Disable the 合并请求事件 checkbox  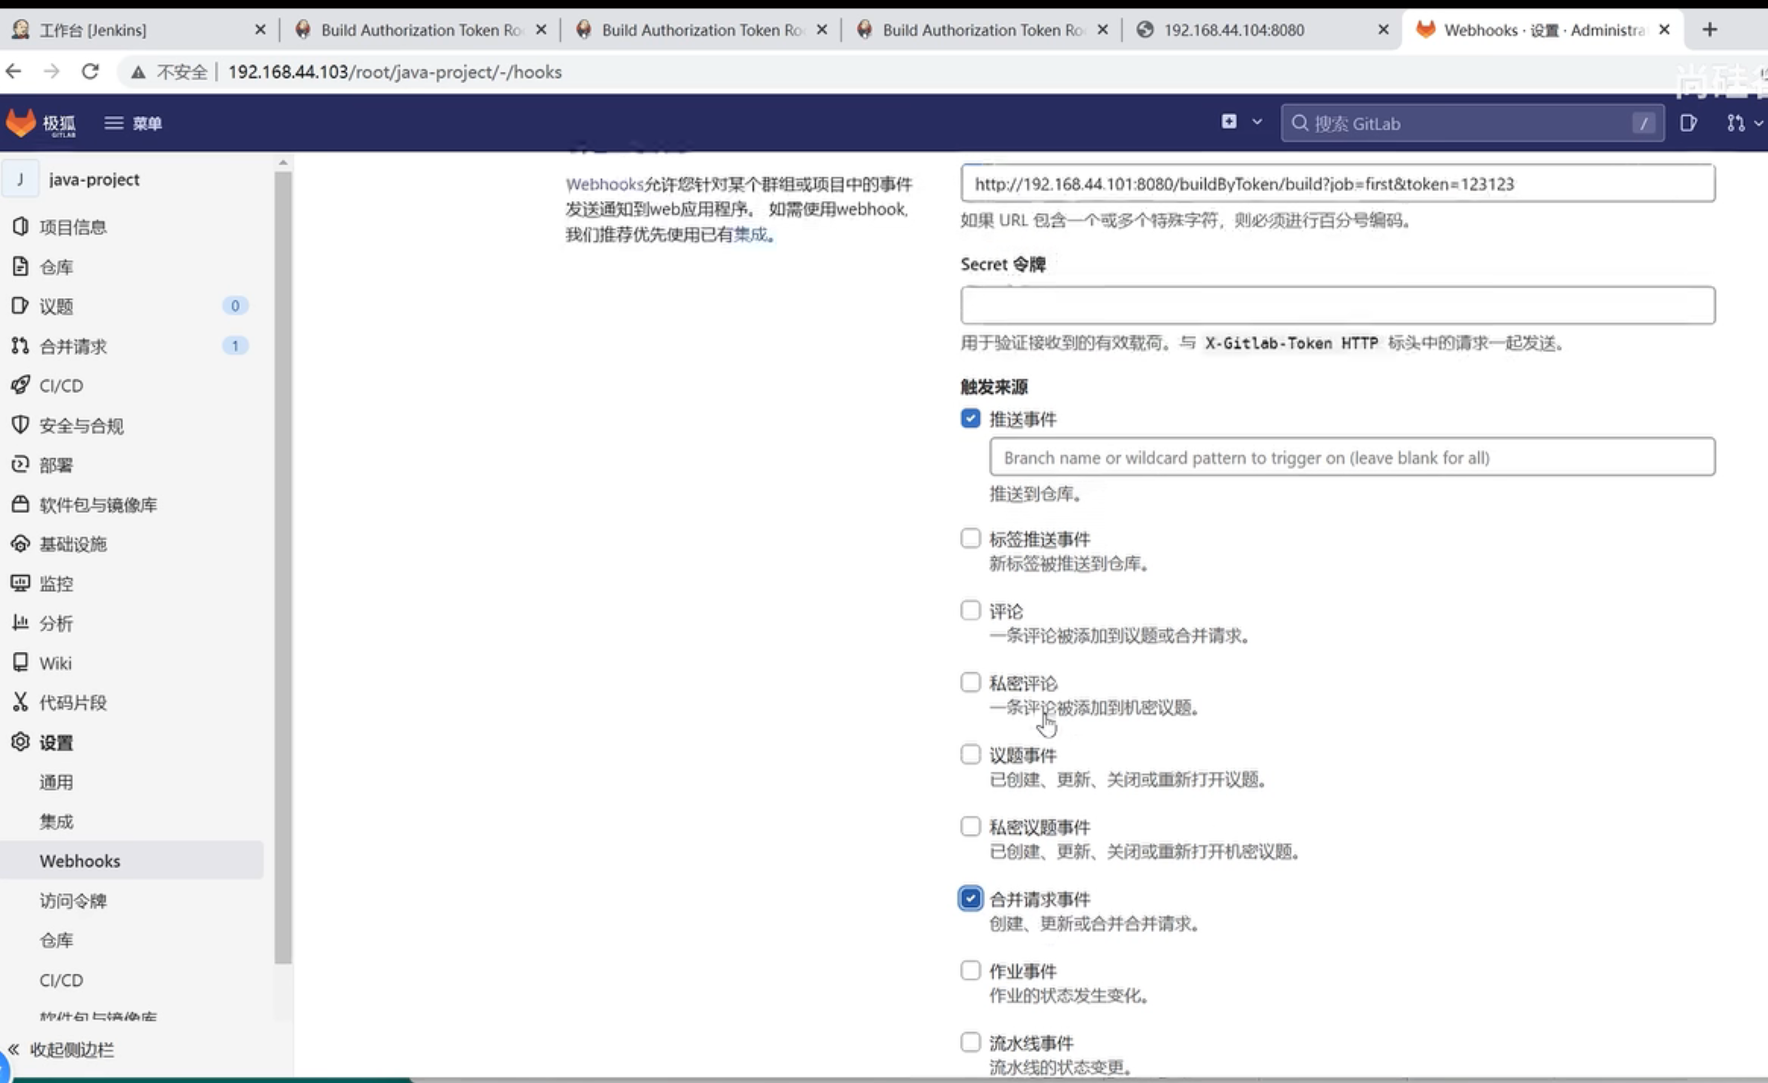pos(970,899)
